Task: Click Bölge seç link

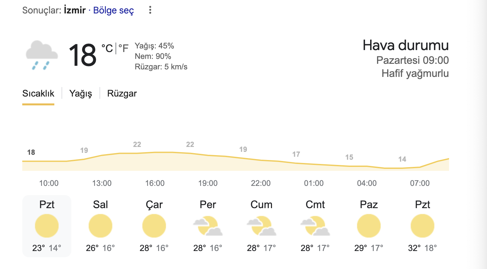Action: click(114, 10)
